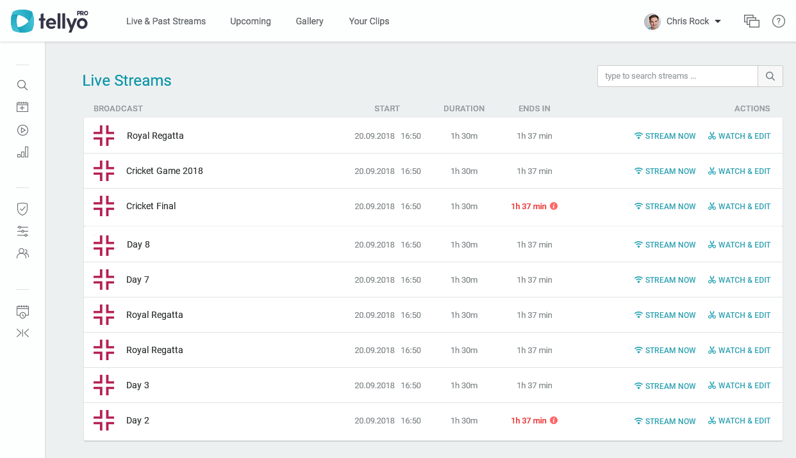Expand the Chris Rock account dropdown arrow

[718, 22]
